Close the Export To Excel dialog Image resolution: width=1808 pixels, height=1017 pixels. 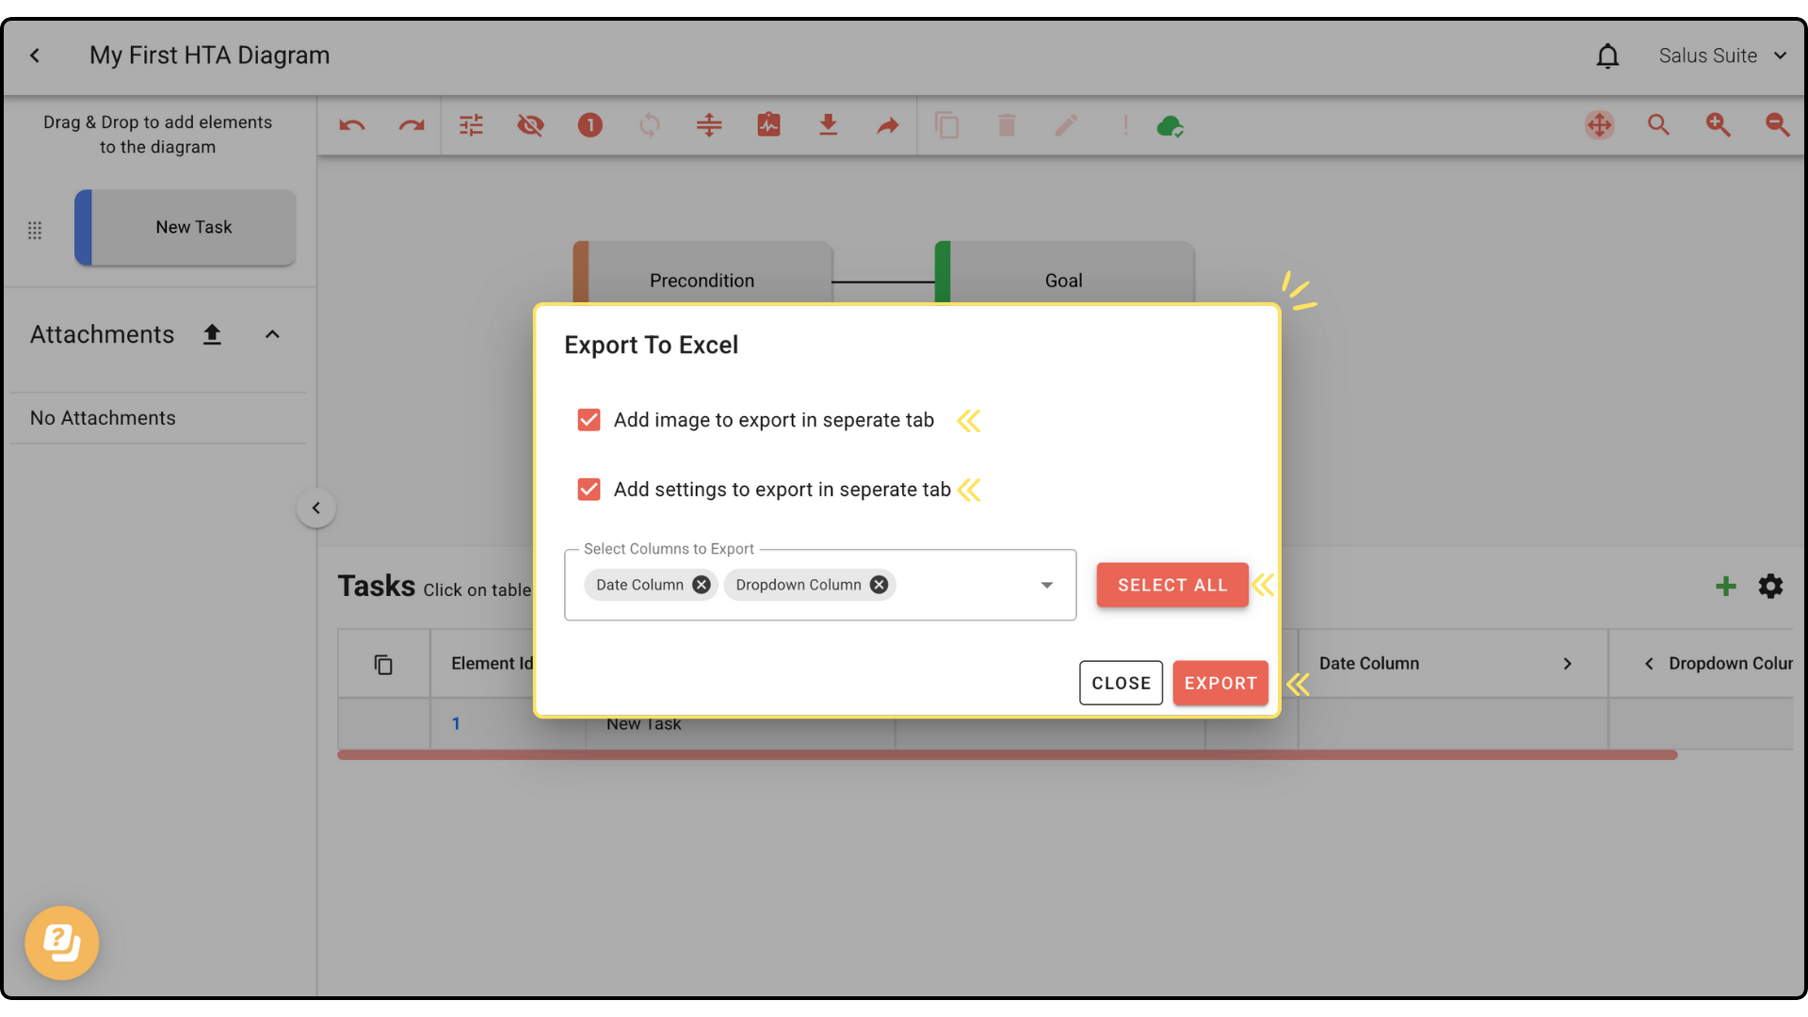pyautogui.click(x=1121, y=683)
